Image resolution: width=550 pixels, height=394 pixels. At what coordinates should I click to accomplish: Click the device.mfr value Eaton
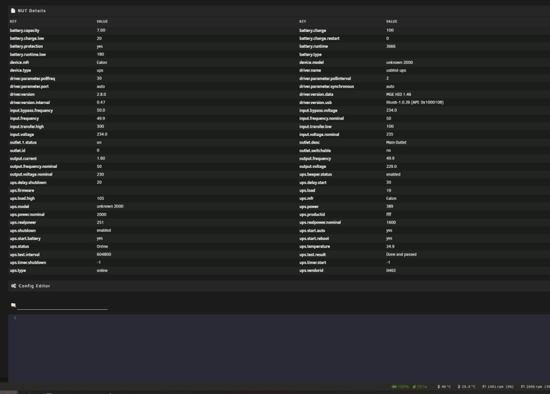tap(102, 62)
